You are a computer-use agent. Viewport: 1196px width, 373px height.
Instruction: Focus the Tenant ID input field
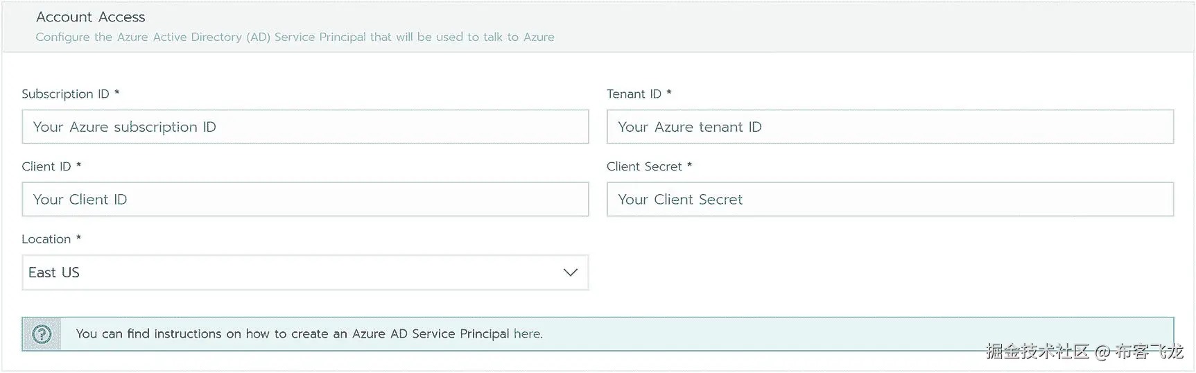890,127
